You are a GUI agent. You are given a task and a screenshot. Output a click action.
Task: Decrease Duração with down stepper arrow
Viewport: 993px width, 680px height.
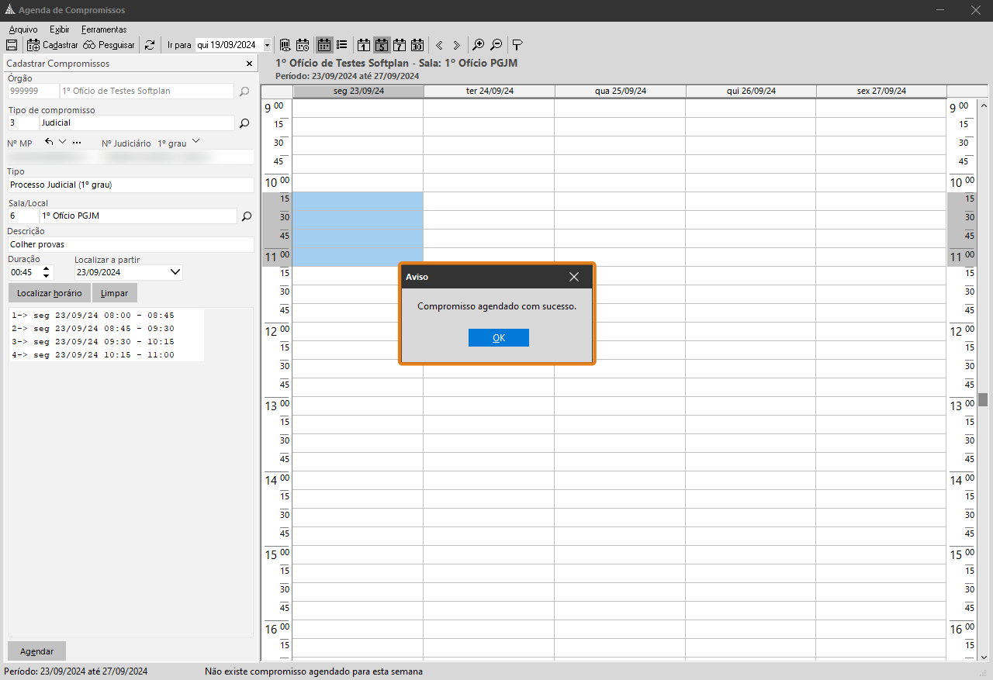click(x=46, y=276)
